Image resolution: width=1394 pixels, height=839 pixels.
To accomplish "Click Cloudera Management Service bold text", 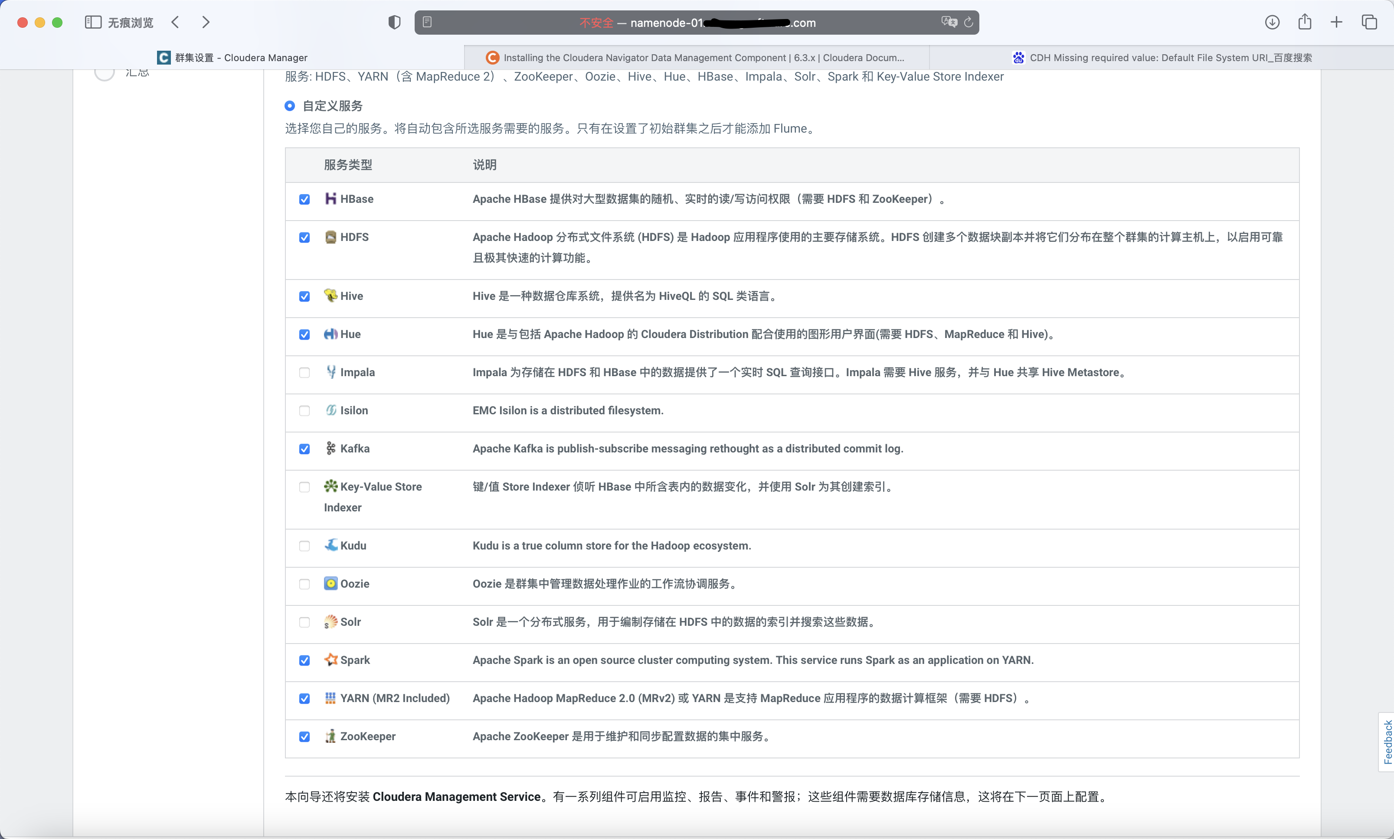I will click(457, 796).
